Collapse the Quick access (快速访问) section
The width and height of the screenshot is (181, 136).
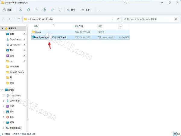tap(2, 28)
